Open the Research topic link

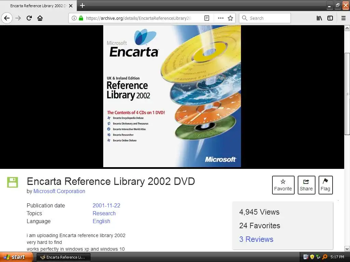click(x=104, y=213)
